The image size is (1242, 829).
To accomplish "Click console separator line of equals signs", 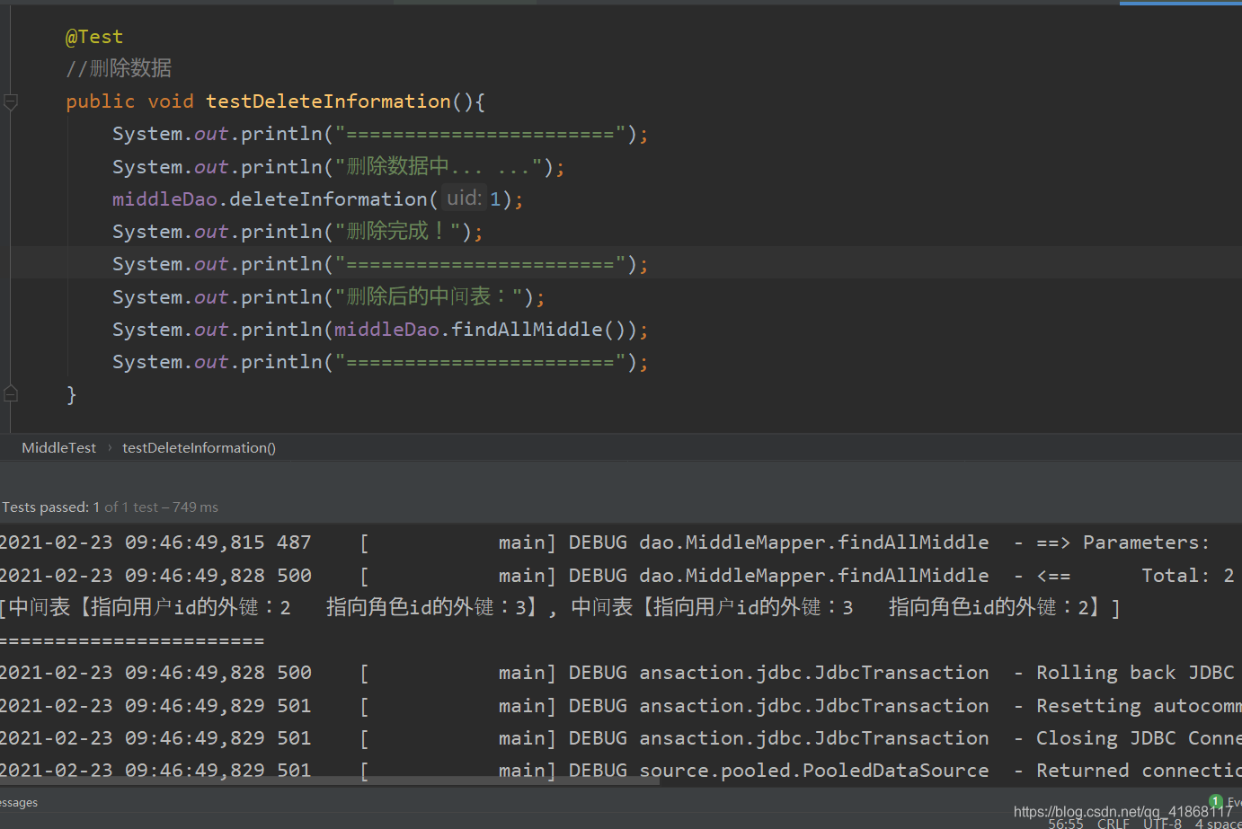I will click(132, 641).
